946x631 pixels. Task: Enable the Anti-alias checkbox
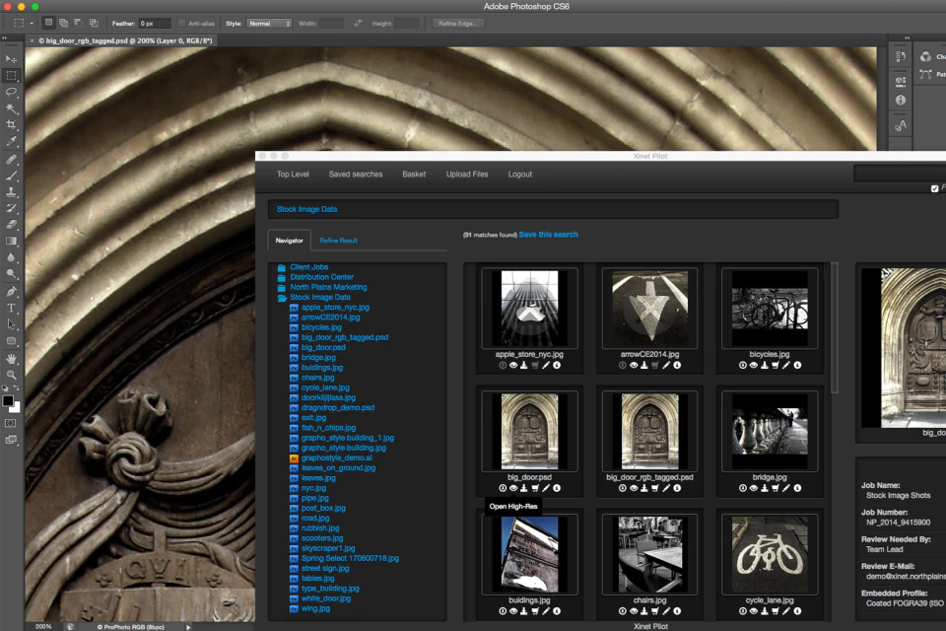point(181,24)
